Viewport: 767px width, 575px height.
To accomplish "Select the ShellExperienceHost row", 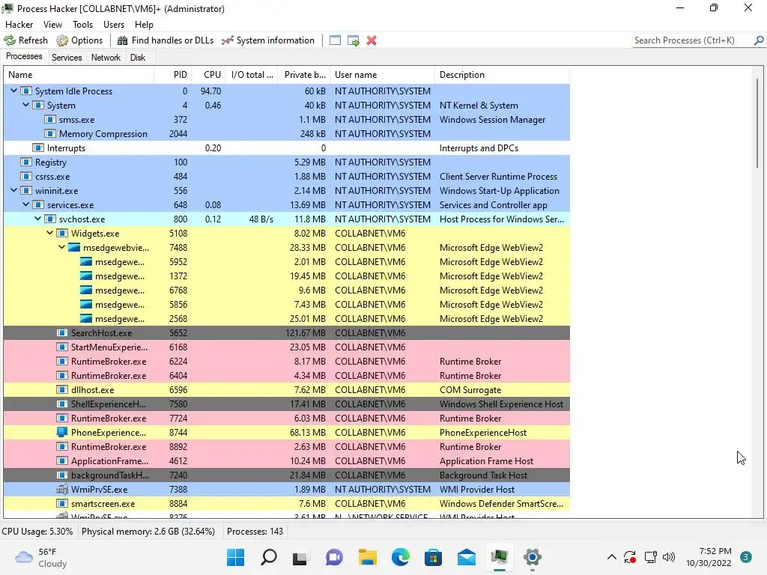I will (287, 404).
